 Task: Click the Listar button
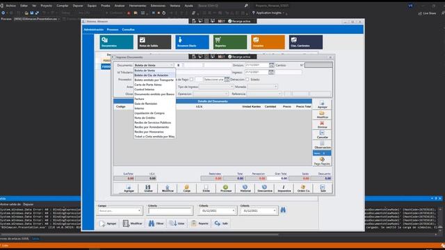[x=177, y=224]
